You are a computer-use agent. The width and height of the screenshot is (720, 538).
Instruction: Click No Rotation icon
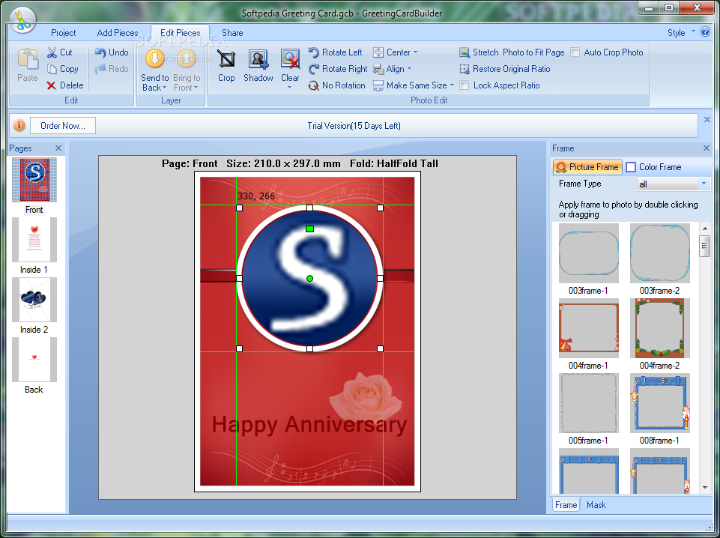pyautogui.click(x=314, y=85)
